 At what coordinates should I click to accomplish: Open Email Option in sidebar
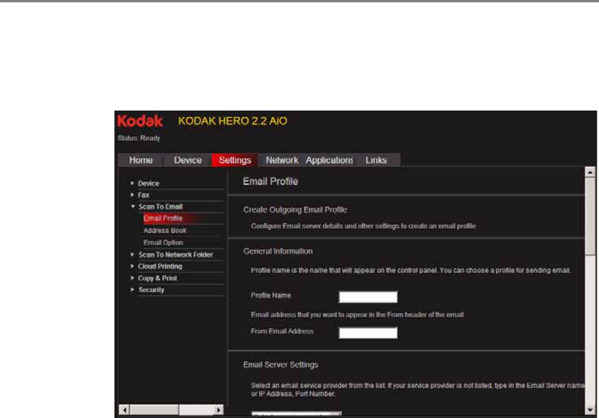163,242
